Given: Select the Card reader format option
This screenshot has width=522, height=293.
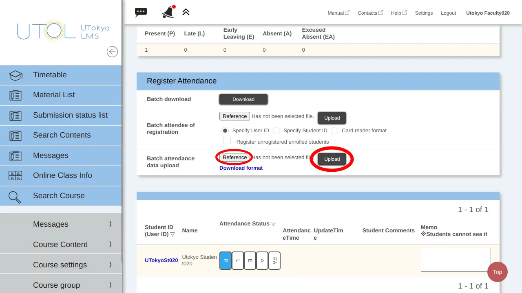Looking at the screenshot, I should (334, 131).
